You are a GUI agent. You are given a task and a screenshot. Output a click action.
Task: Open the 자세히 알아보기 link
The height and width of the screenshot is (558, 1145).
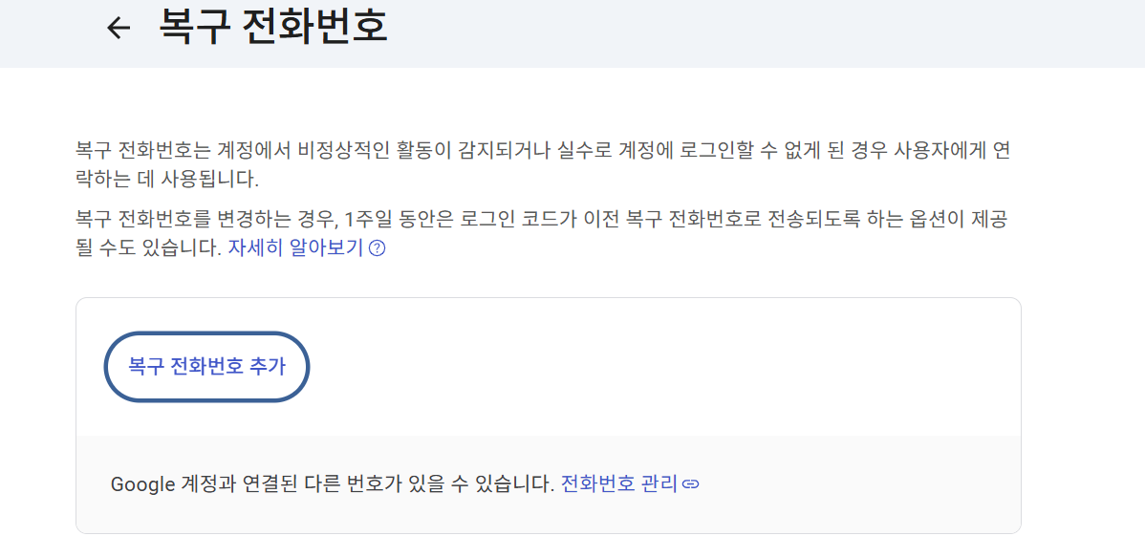295,248
